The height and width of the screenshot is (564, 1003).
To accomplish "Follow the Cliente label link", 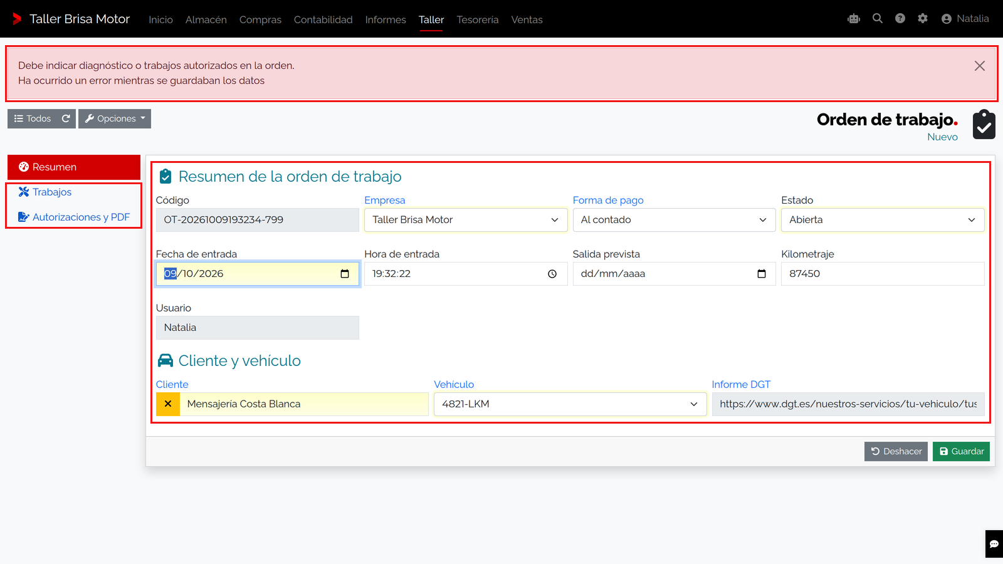I will pyautogui.click(x=172, y=385).
